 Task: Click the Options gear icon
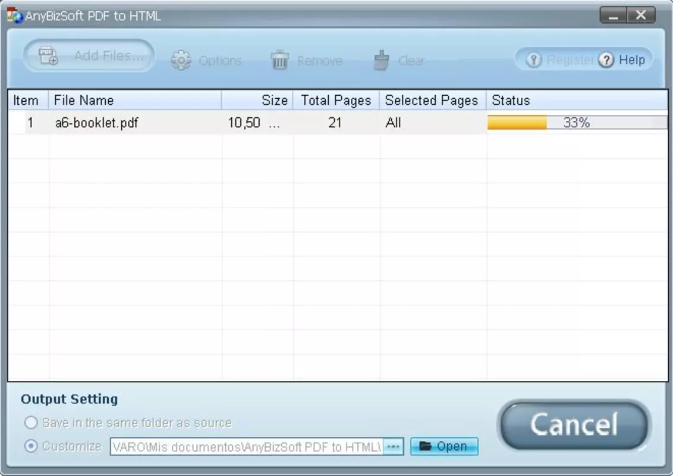click(181, 60)
